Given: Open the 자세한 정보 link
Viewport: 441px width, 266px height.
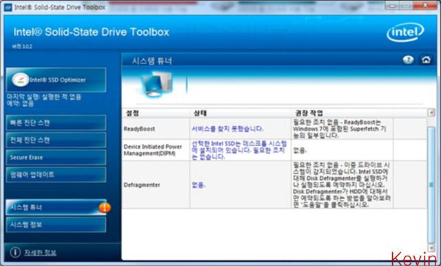Looking at the screenshot, I should pyautogui.click(x=40, y=252).
